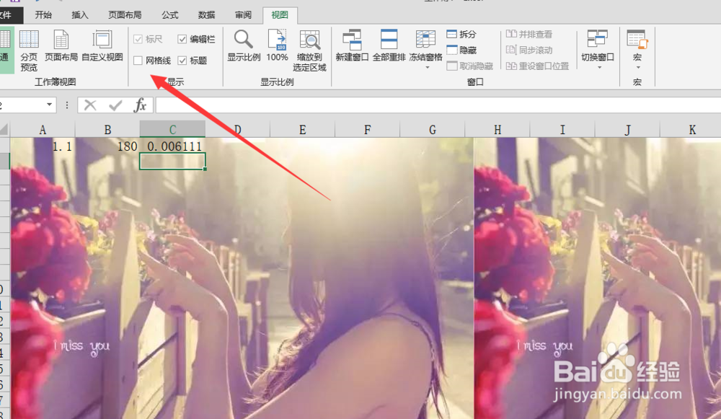Expand the Name Box dropdown arrow

(x=49, y=105)
